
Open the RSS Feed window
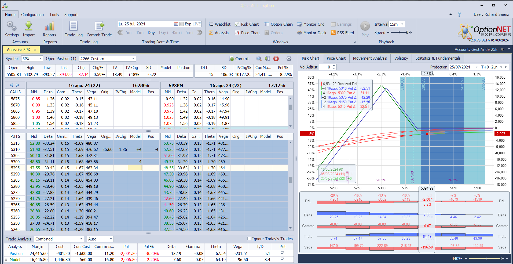point(342,33)
